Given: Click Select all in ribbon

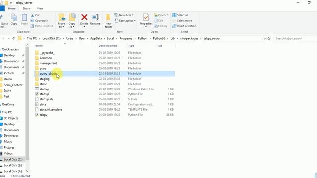Looking at the screenshot, I should pos(180,15).
